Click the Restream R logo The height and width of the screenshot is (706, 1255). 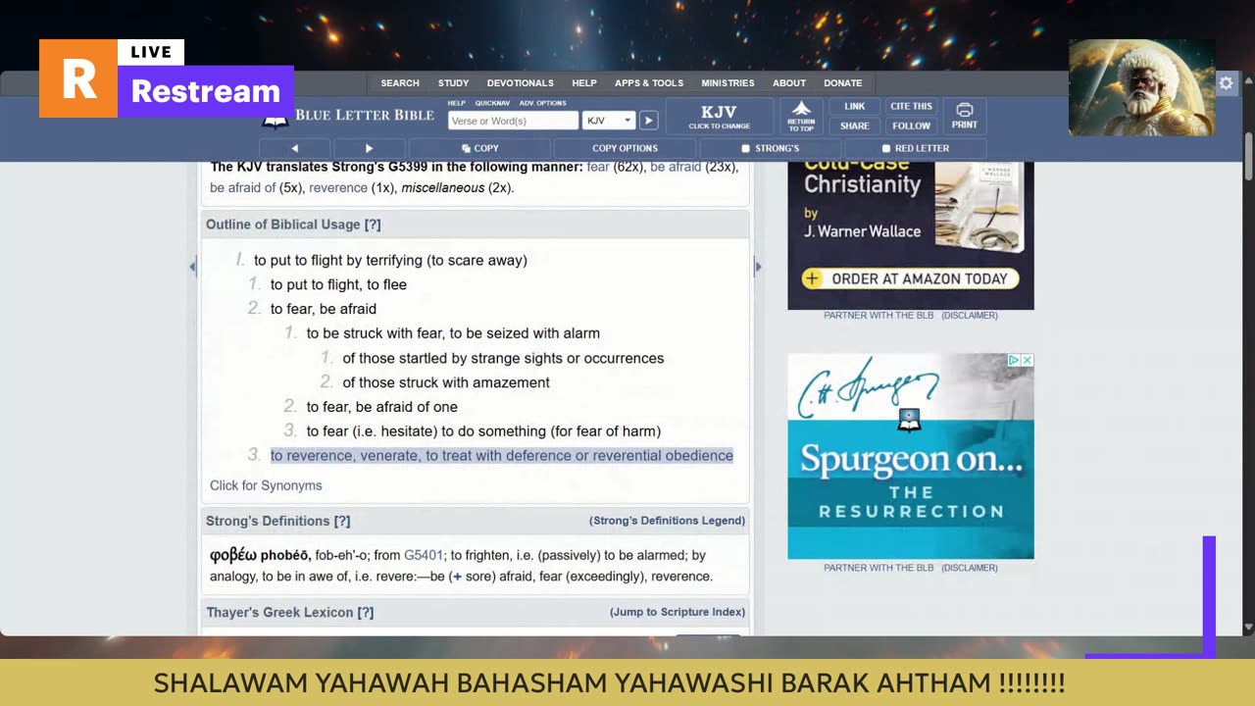[x=78, y=78]
